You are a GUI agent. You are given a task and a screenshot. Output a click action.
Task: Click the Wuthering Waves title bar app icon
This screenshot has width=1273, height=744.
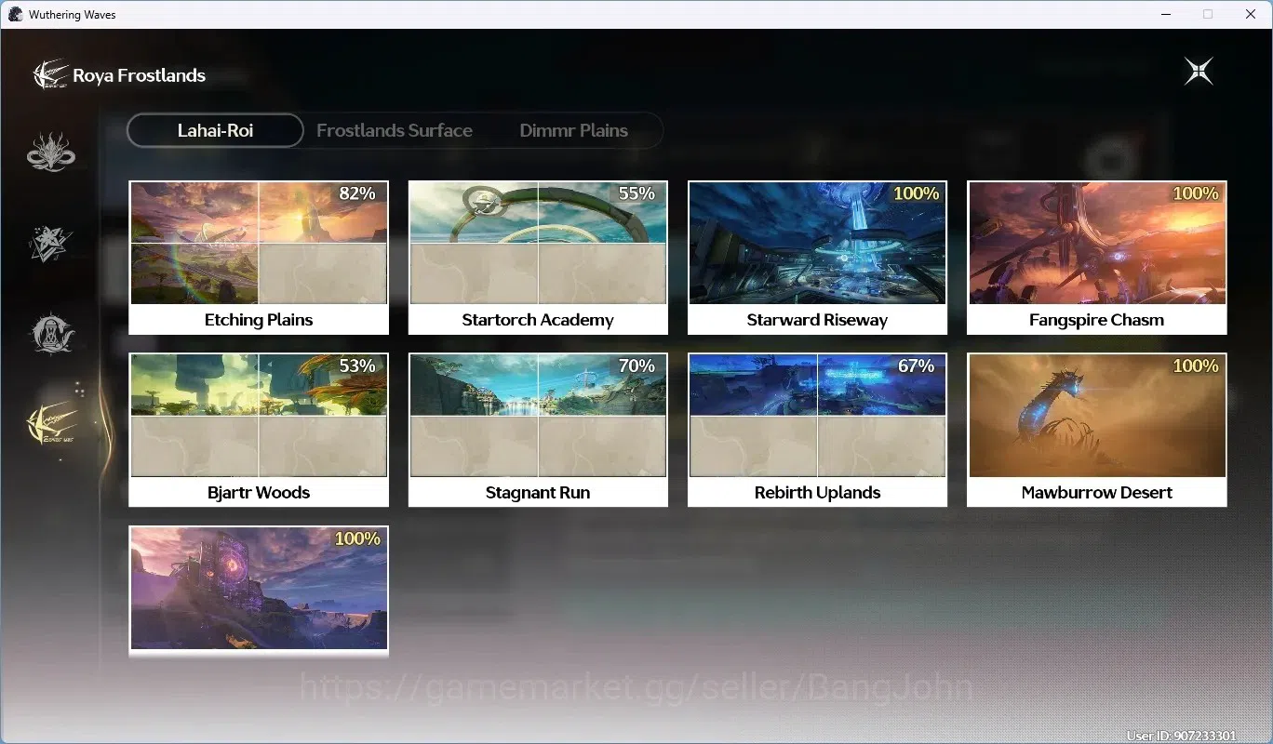tap(15, 14)
